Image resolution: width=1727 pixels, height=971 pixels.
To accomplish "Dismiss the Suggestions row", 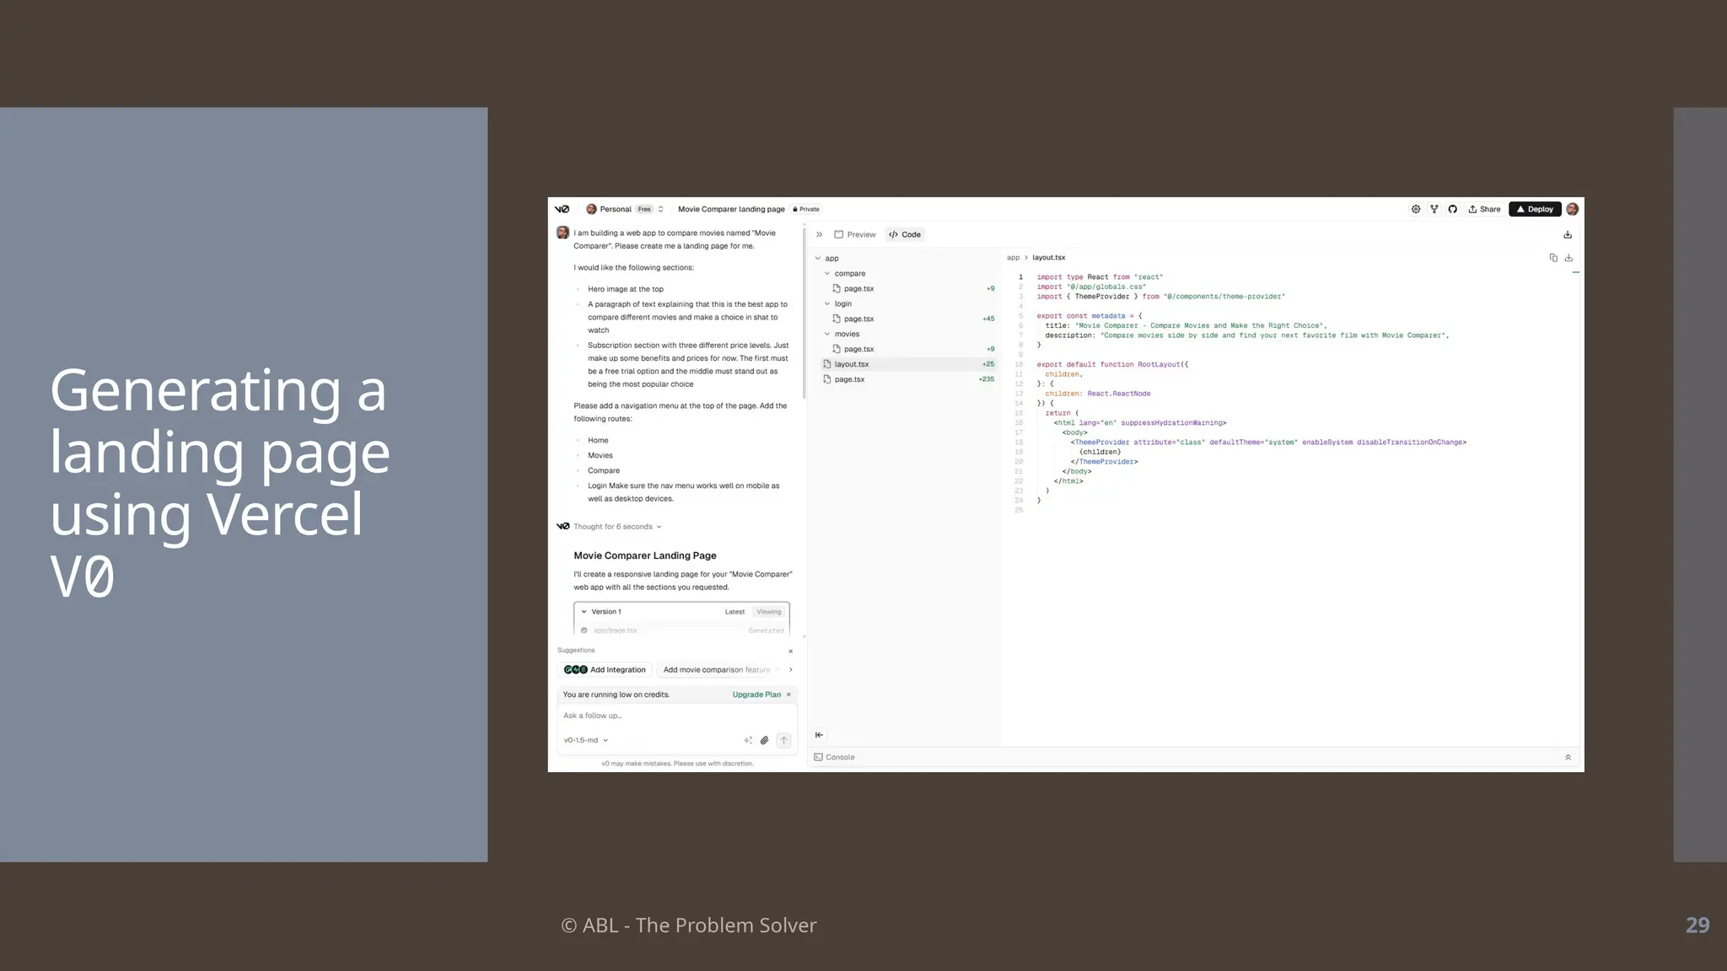I will click(x=790, y=652).
